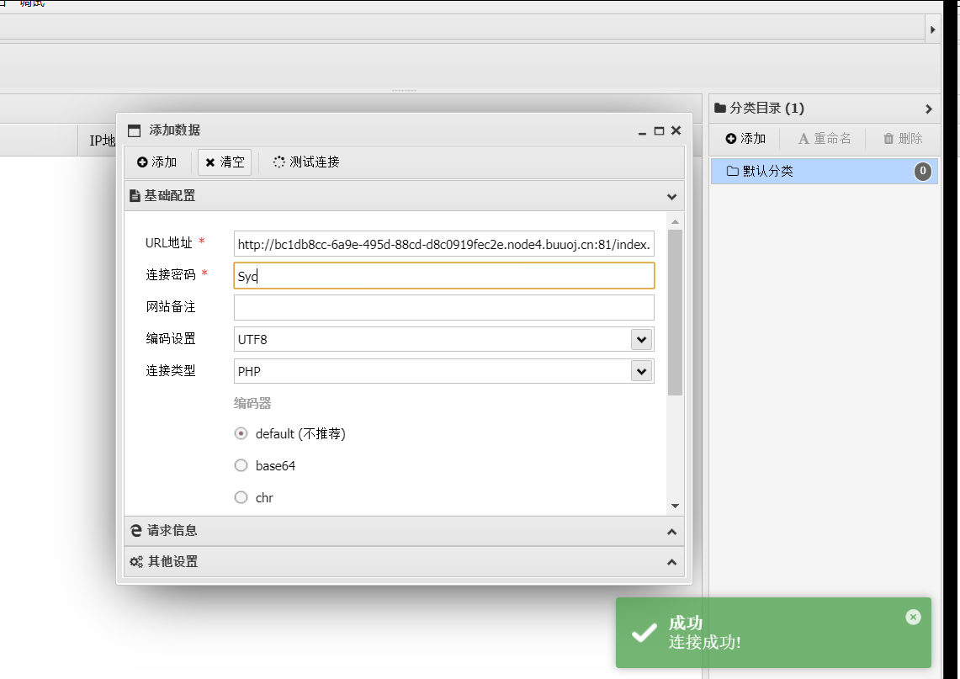Expand the Request Info (请求信息) section
The width and height of the screenshot is (960, 679).
[x=404, y=531]
